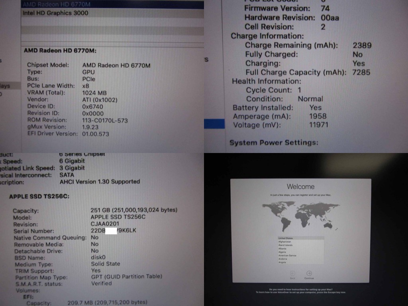The height and width of the screenshot is (306, 408).
Task: Click the Revision ID value "0x0000"
Action: (93, 114)
